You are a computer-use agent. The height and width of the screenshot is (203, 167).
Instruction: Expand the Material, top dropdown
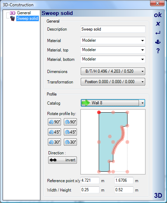(113, 50)
